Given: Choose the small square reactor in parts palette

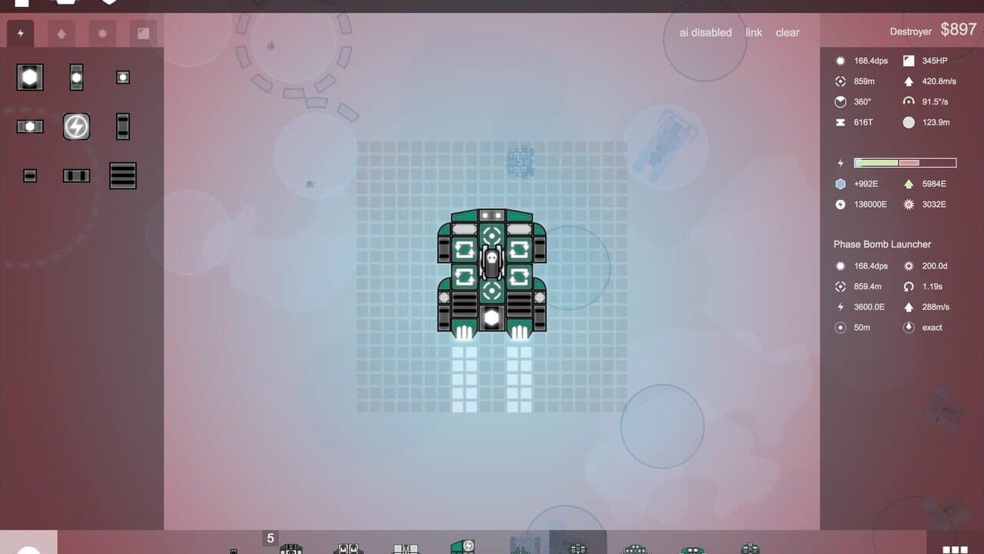Looking at the screenshot, I should (122, 77).
